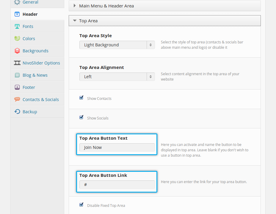Open the Contacts & Socials tab
The width and height of the screenshot is (276, 214).
point(40,100)
